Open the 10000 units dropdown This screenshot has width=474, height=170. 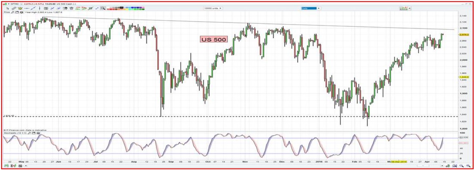(213, 8)
